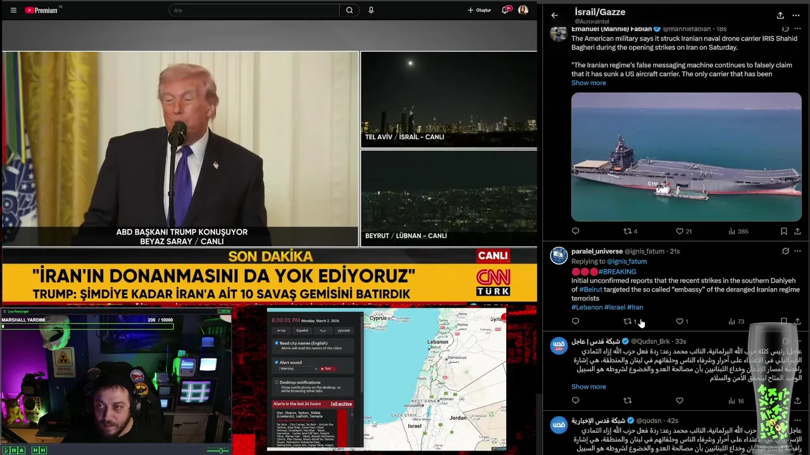Repost Emanuel Fabian's post with 4 reposts
The height and width of the screenshot is (455, 810).
pyautogui.click(x=630, y=231)
